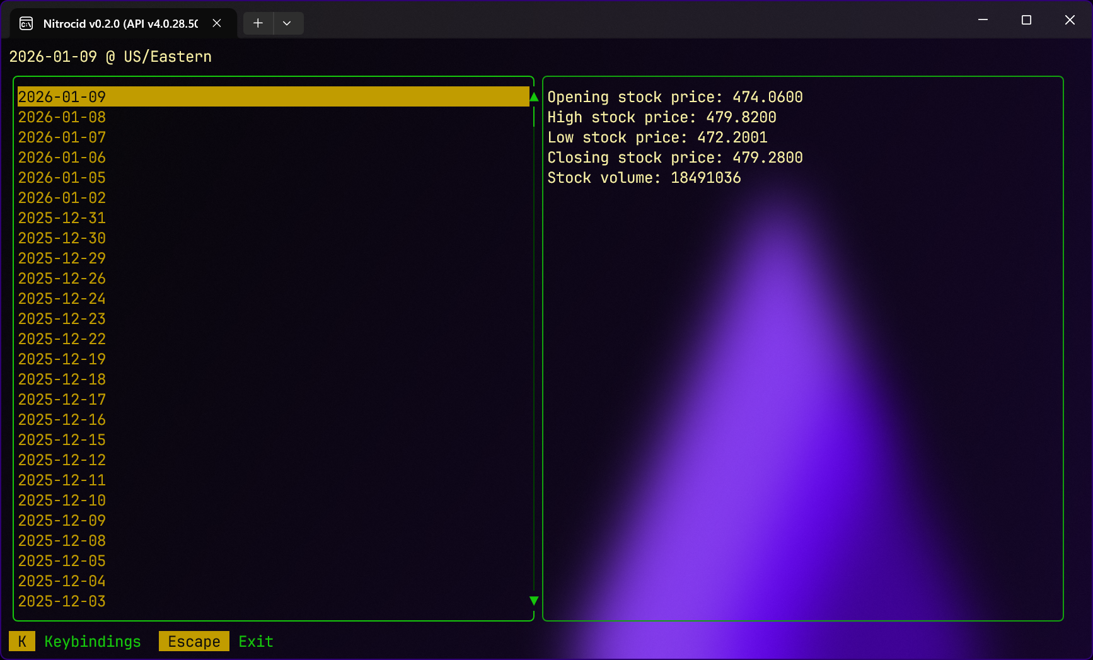The width and height of the screenshot is (1093, 660).
Task: Select the Nitrocid v0.2.0 tab
Action: pos(120,24)
